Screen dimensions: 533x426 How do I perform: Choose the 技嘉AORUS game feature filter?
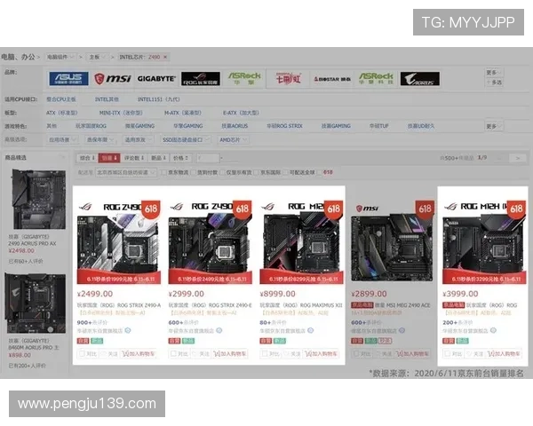[x=235, y=126]
